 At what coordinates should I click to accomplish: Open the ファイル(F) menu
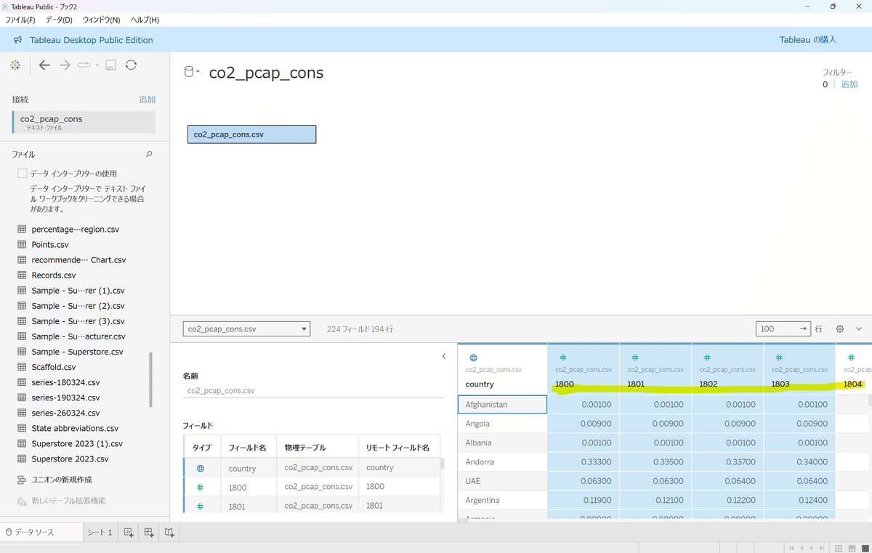[x=20, y=20]
